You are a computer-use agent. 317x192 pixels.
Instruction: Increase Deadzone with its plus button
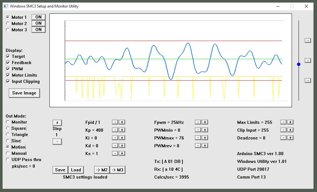click(290, 138)
